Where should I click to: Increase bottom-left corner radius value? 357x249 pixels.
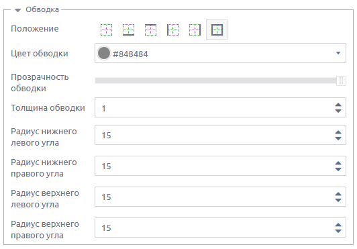point(338,132)
